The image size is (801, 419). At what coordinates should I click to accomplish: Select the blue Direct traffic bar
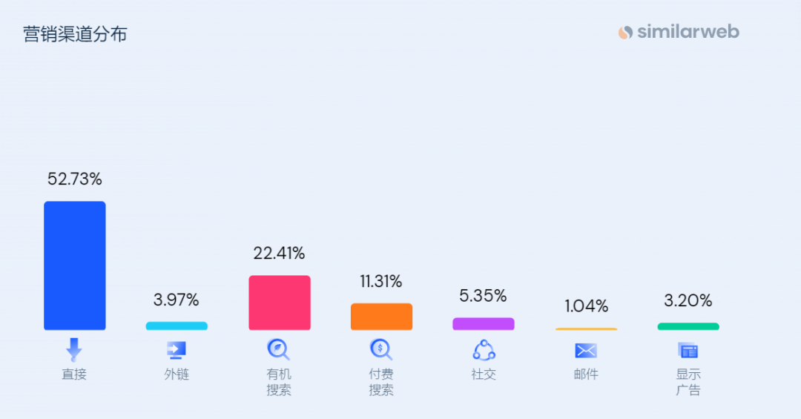pyautogui.click(x=74, y=265)
